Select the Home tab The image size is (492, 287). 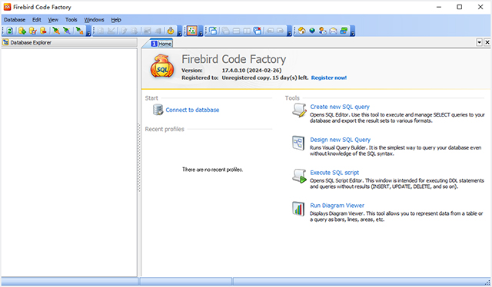(161, 44)
